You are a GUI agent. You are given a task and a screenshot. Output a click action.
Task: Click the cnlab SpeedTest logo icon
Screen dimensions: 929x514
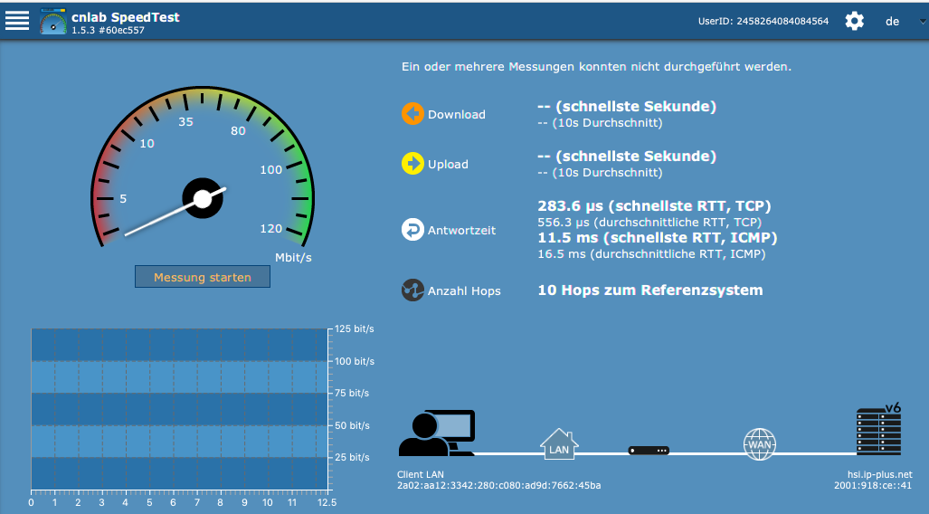pyautogui.click(x=53, y=22)
